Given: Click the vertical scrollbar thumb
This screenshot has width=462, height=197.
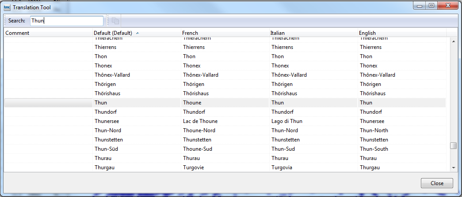Looking at the screenshot, I should point(453,146).
